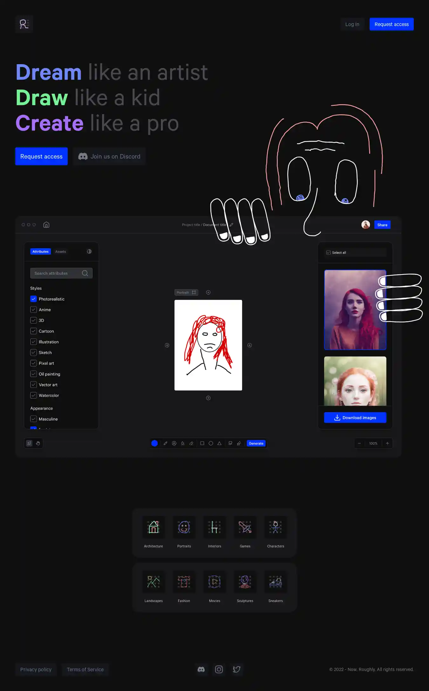Click the home icon in editor header
The height and width of the screenshot is (691, 429).
[46, 225]
